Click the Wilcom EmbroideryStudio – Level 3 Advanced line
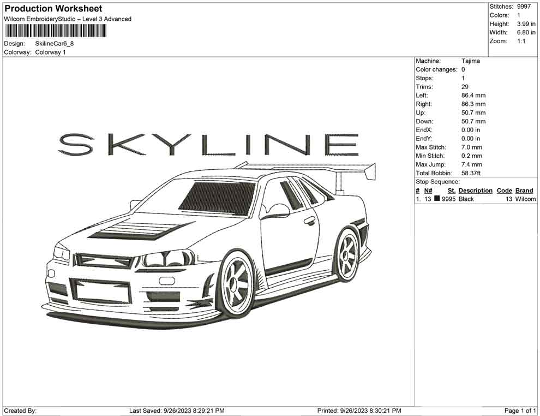540x416 pixels. (68, 19)
